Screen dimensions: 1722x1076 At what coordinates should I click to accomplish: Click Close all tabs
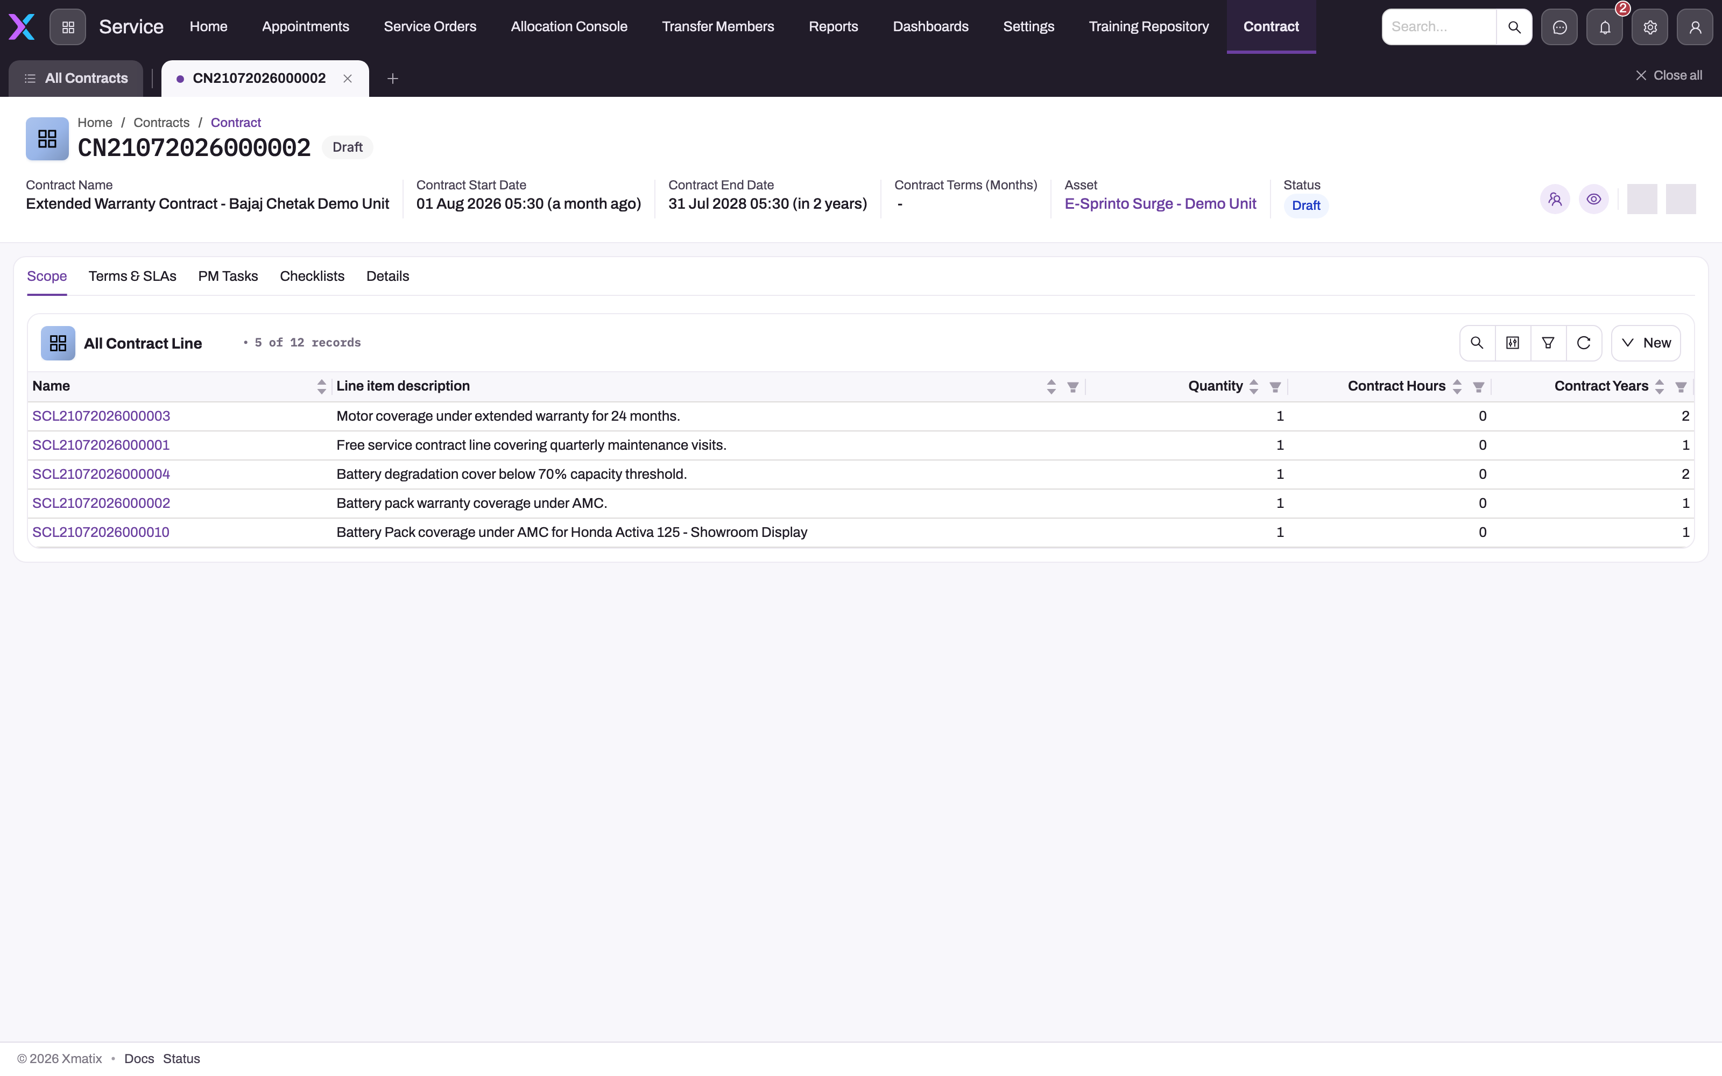tap(1668, 75)
